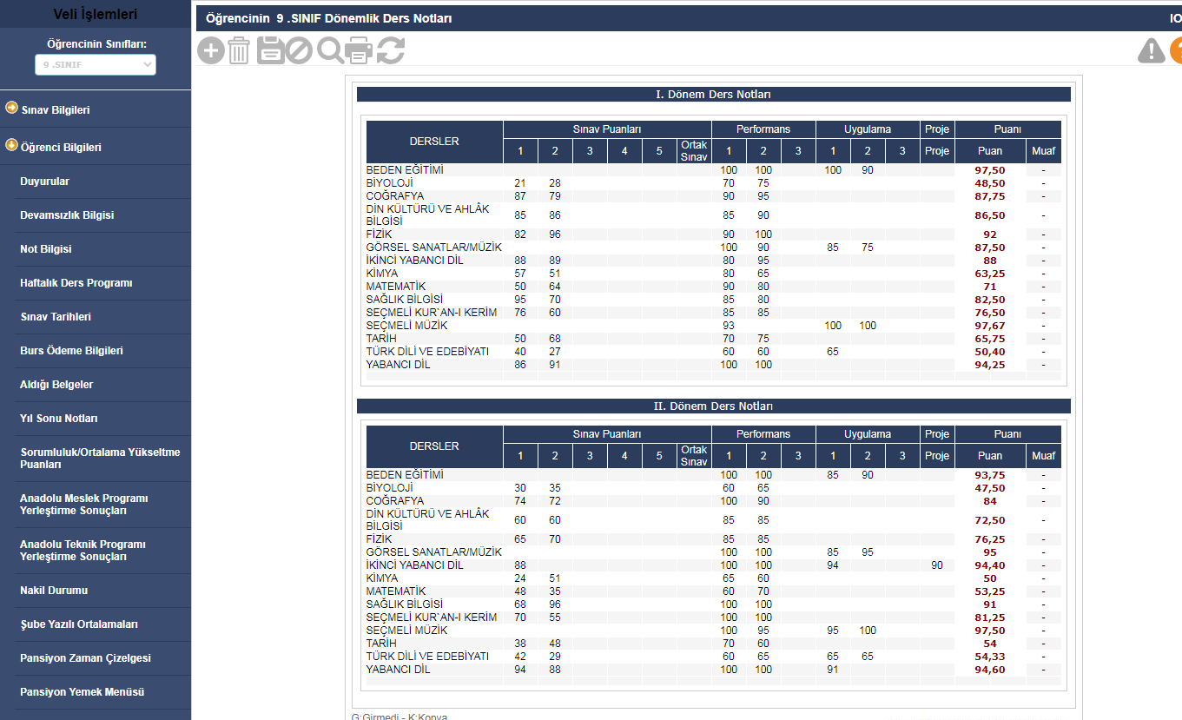The width and height of the screenshot is (1182, 720).
Task: Click the score 54,33
Action: [990, 657]
